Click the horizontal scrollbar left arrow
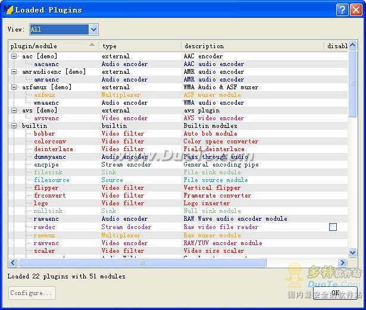 coord(13,262)
